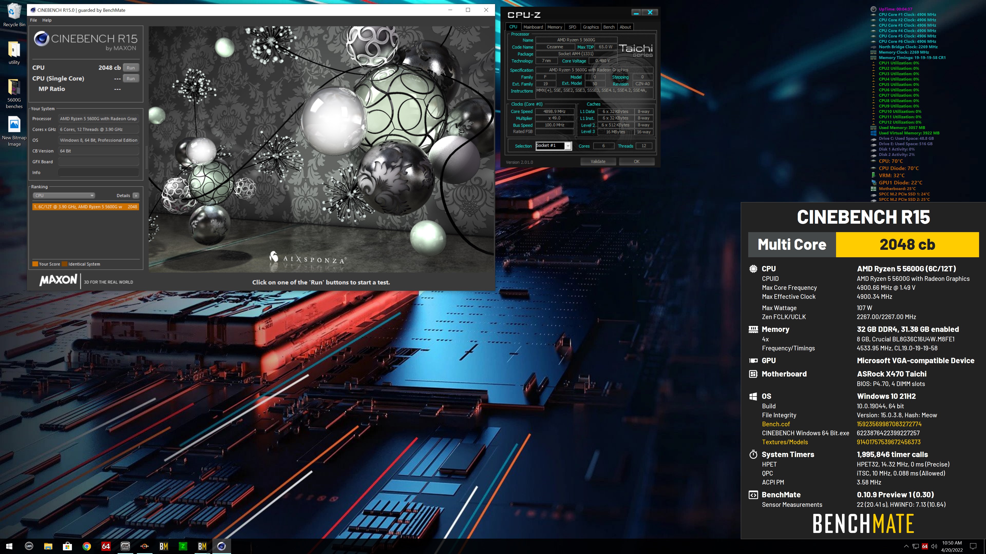Click the Cinebench R15 logo icon

(x=41, y=39)
